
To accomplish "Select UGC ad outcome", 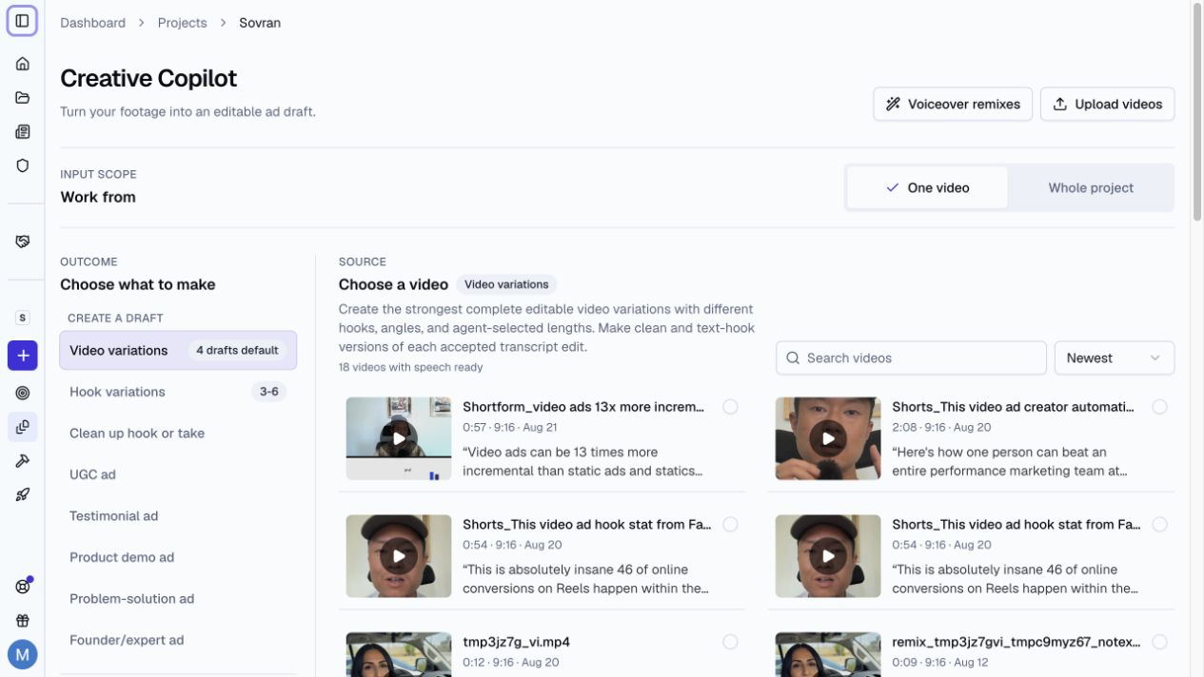I will (x=178, y=474).
